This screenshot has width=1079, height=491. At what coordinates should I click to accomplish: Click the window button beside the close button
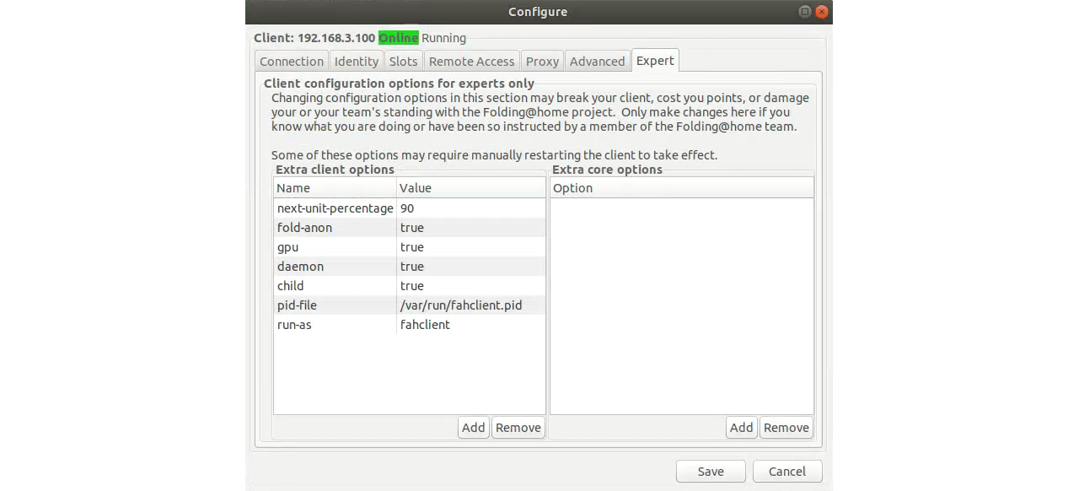click(x=805, y=12)
